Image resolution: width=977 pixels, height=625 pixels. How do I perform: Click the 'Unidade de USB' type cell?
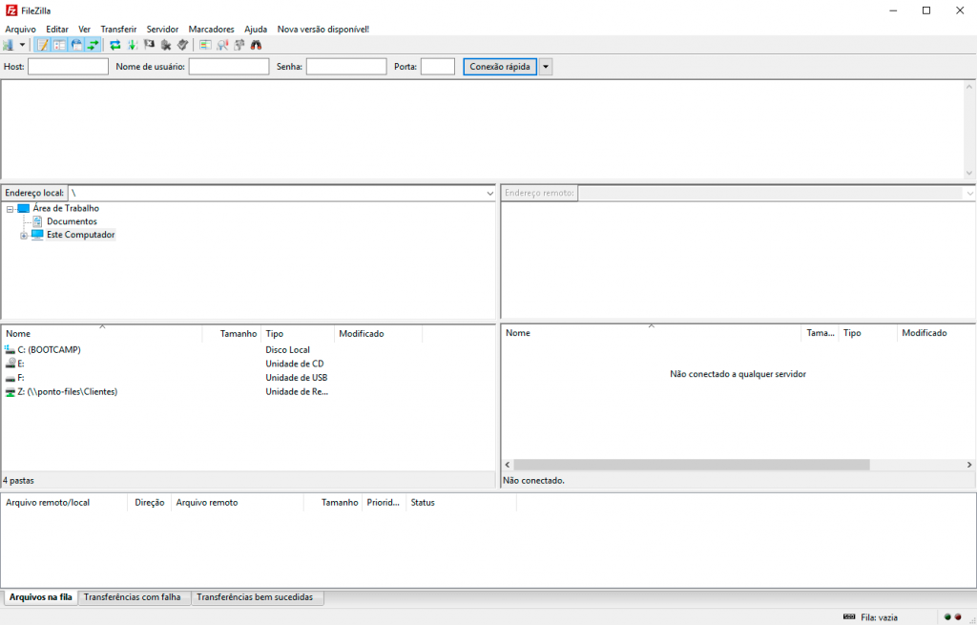[x=297, y=378]
